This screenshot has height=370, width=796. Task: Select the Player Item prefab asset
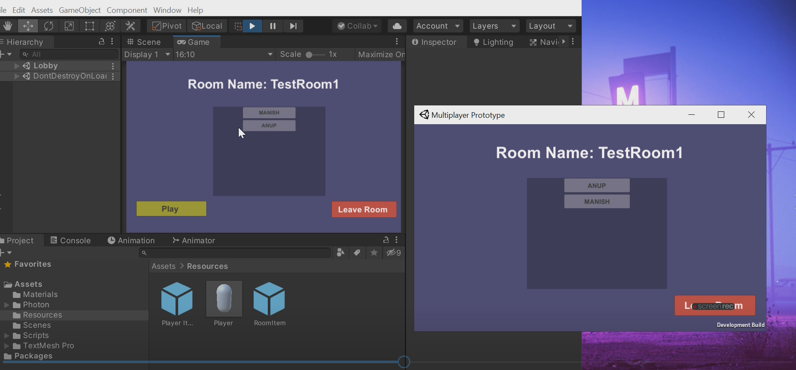[177, 304]
